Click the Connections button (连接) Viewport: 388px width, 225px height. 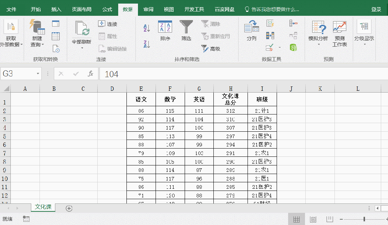tap(108, 24)
